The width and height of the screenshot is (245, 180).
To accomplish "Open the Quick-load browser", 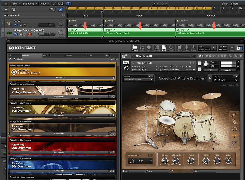I will (x=171, y=48).
